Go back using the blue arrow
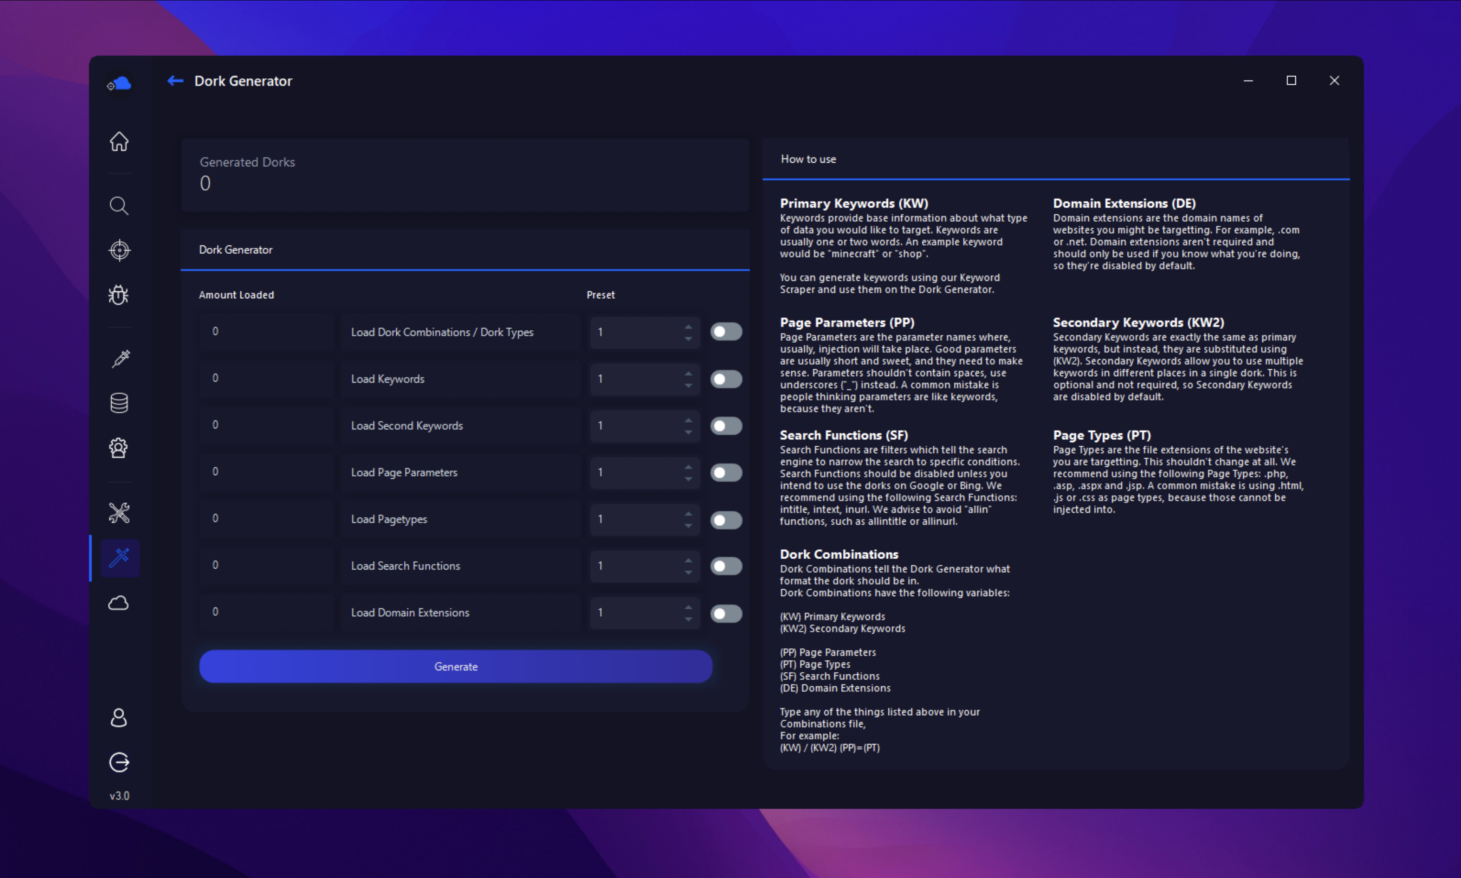This screenshot has height=878, width=1461. point(175,80)
